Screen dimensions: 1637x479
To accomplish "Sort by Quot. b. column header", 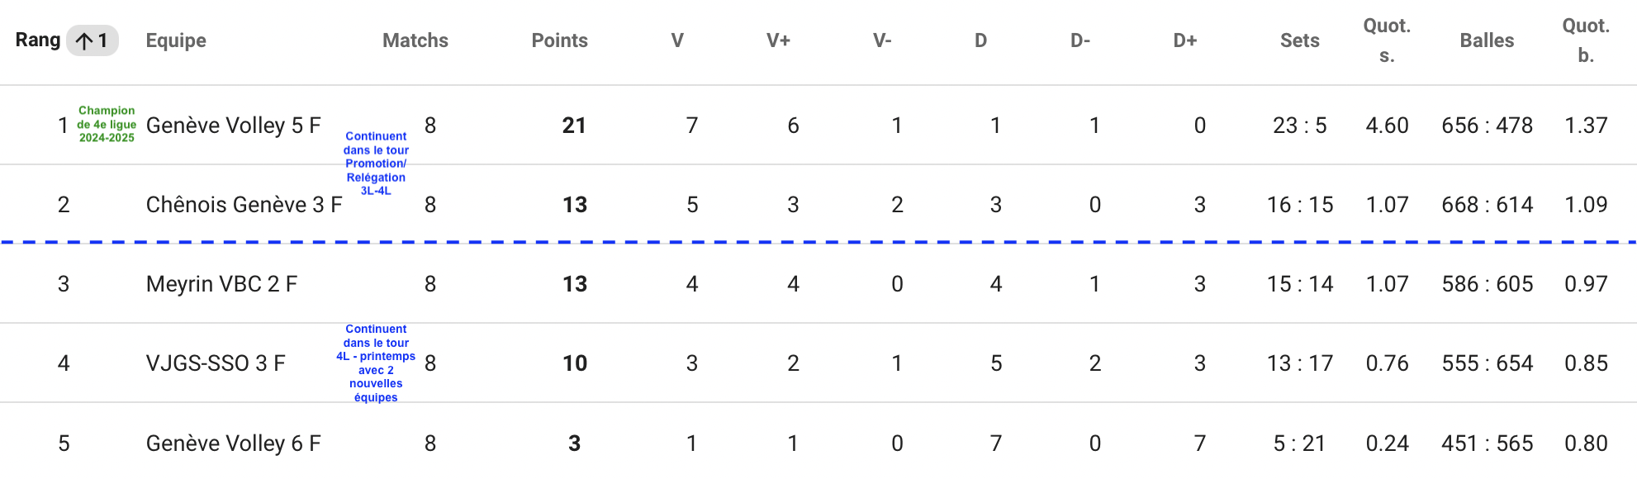I will point(1586,40).
